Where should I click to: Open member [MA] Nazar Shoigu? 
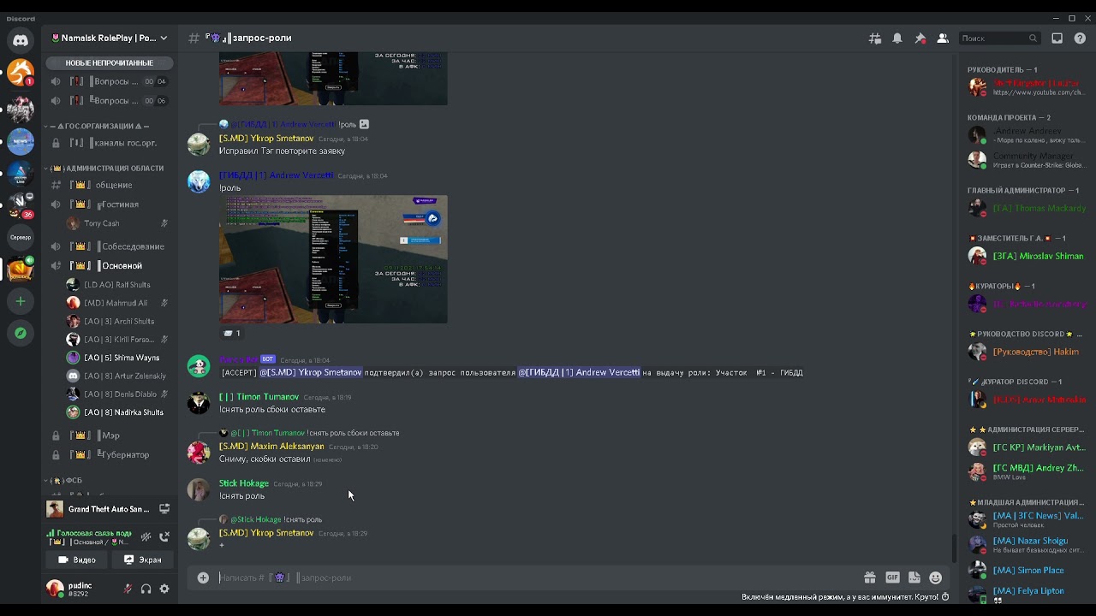1027,544
